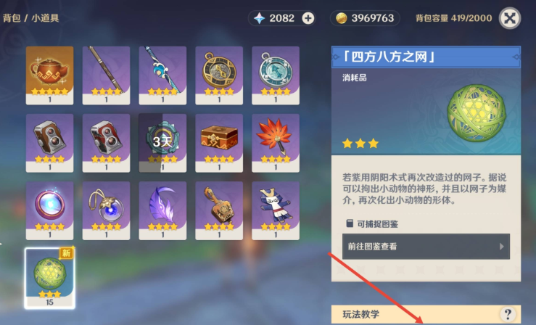Select the lyre instrument gadget
536x325 pixels.
click(219, 211)
